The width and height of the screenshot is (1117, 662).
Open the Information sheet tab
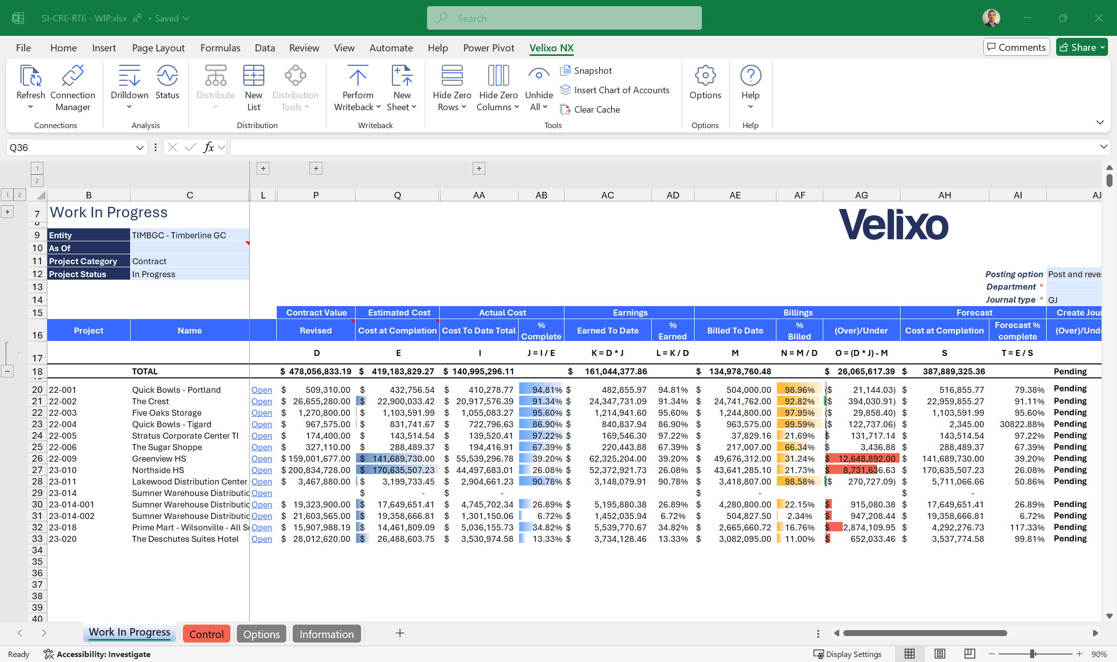[327, 634]
